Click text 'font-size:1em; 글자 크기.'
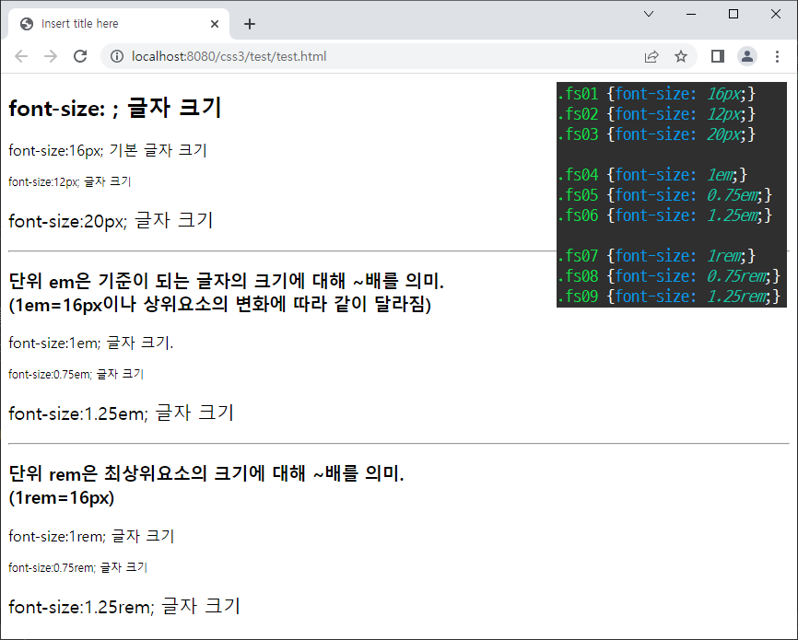 pyautogui.click(x=91, y=343)
